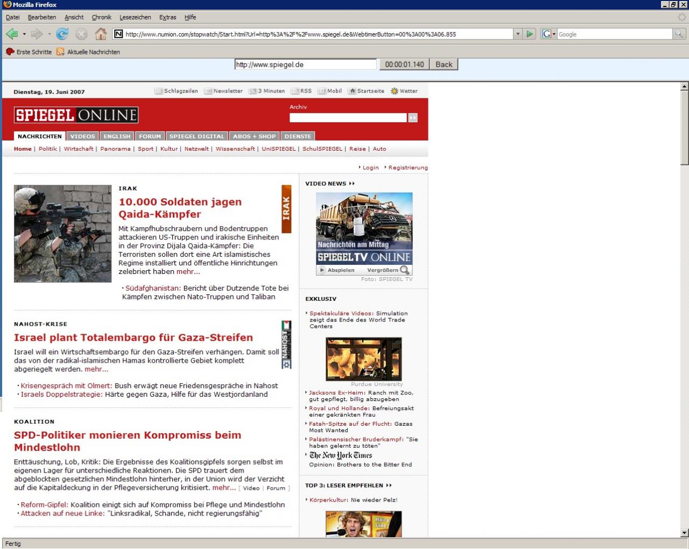Image resolution: width=689 pixels, height=549 pixels.
Task: Open the Chronik menu
Action: (x=102, y=17)
